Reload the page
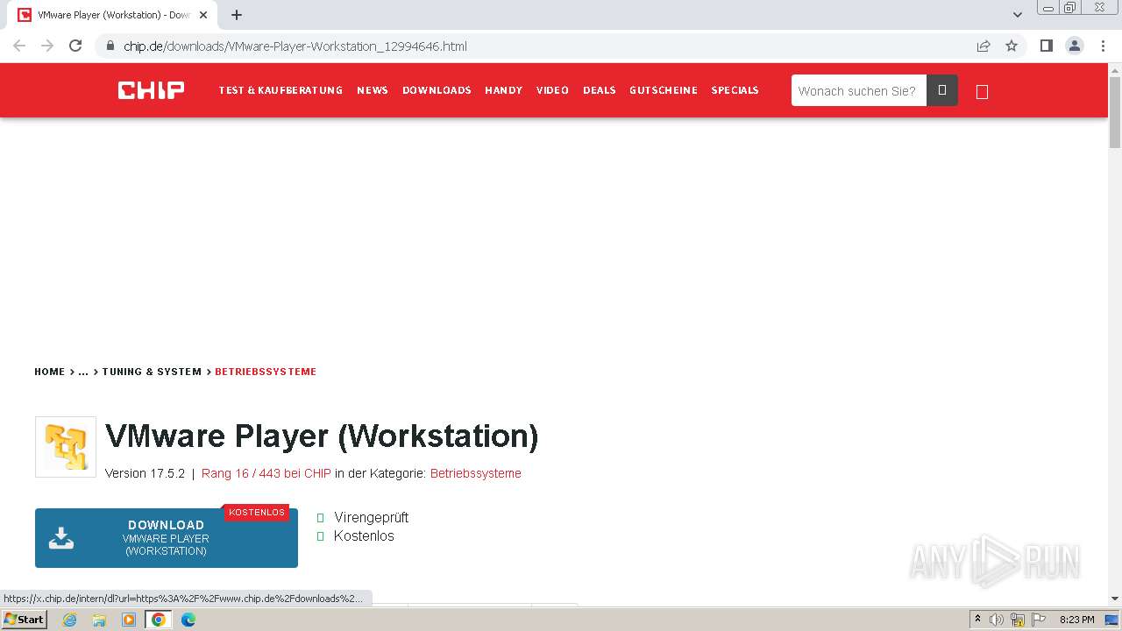Image resolution: width=1122 pixels, height=631 pixels. 75,46
